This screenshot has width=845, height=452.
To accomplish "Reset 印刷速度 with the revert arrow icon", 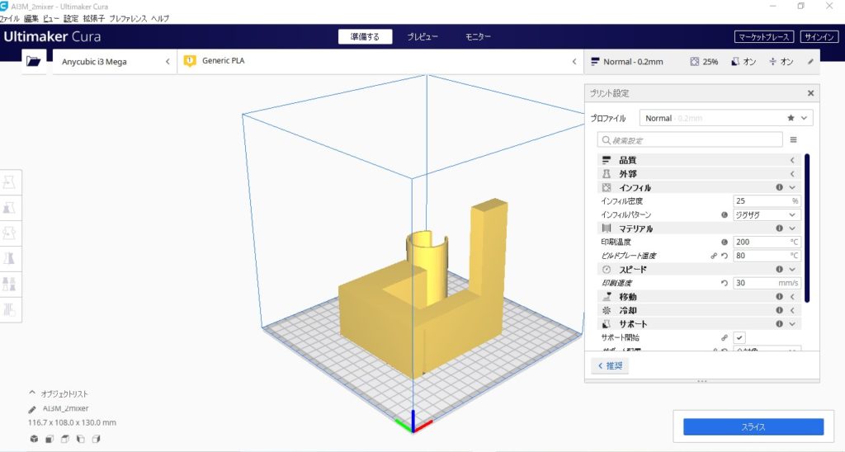I will coord(724,283).
